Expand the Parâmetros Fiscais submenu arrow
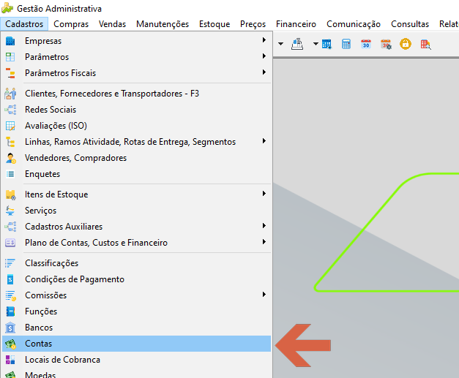This screenshot has width=459, height=378. pos(264,72)
